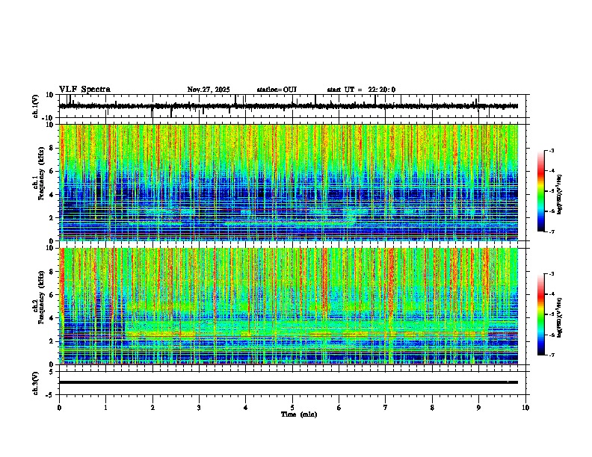Select the ch.1 spectrogram color scale bar
This screenshot has width=592, height=457.
click(x=541, y=191)
